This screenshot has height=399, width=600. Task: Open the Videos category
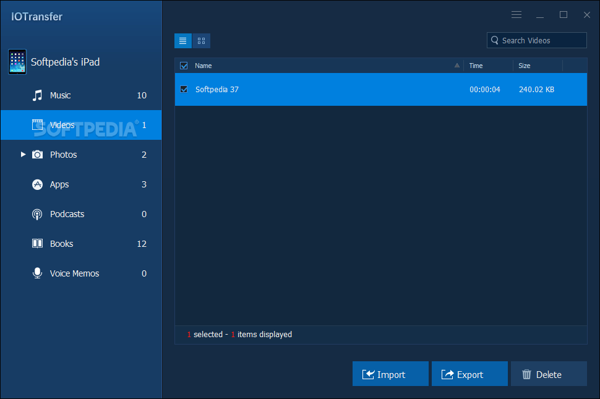(81, 125)
